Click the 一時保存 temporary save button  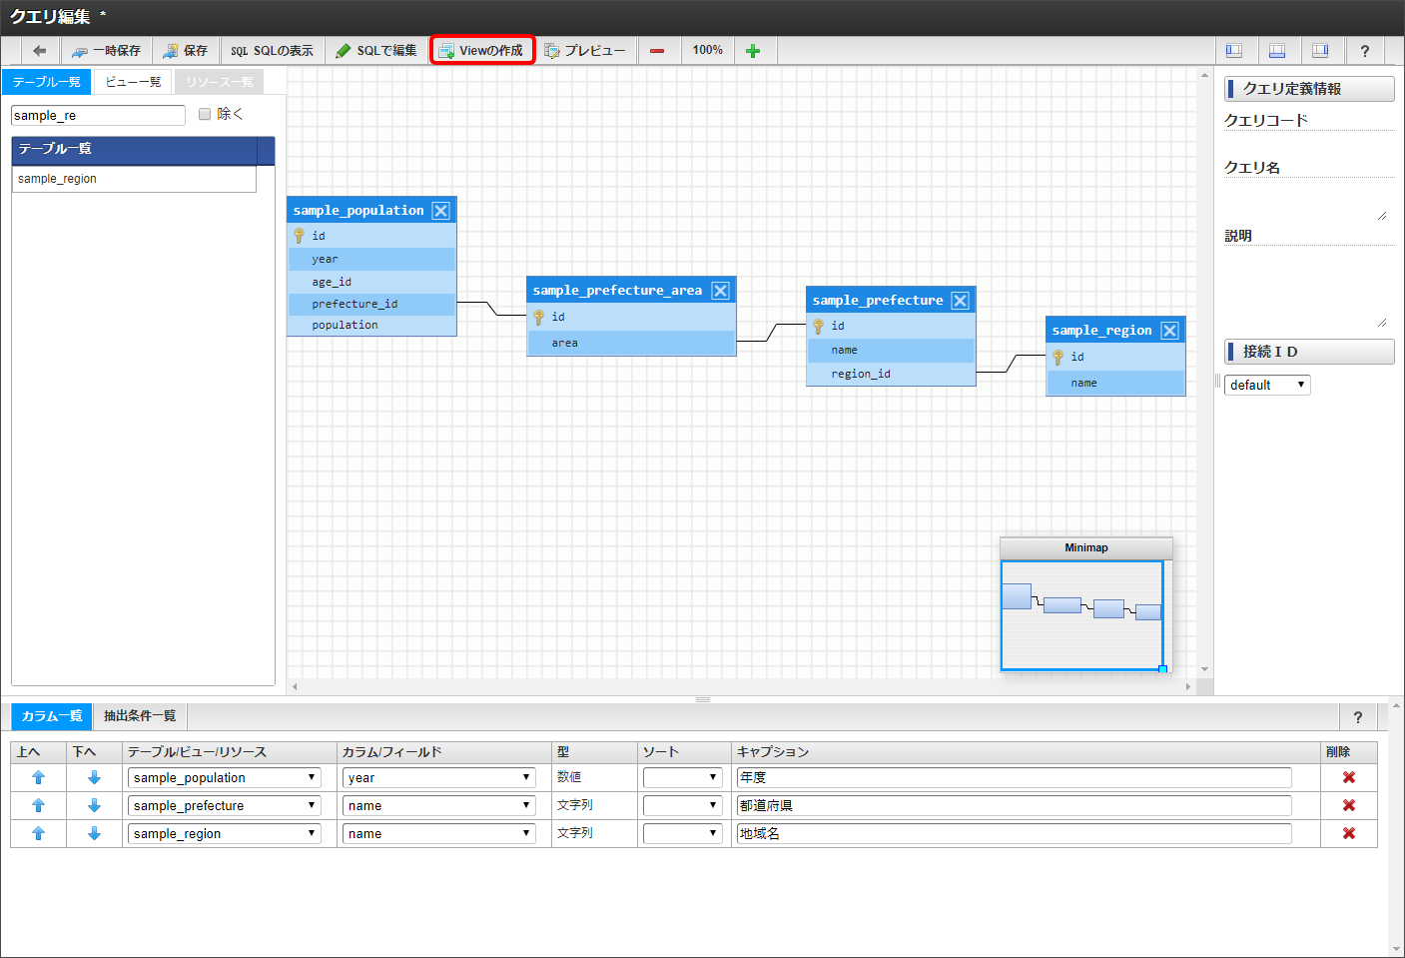click(106, 51)
